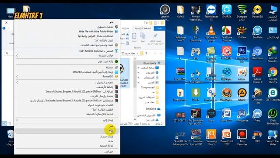The image size is (280, 158).
Task: Launch PowerISO from the desktop
Action: (257, 11)
